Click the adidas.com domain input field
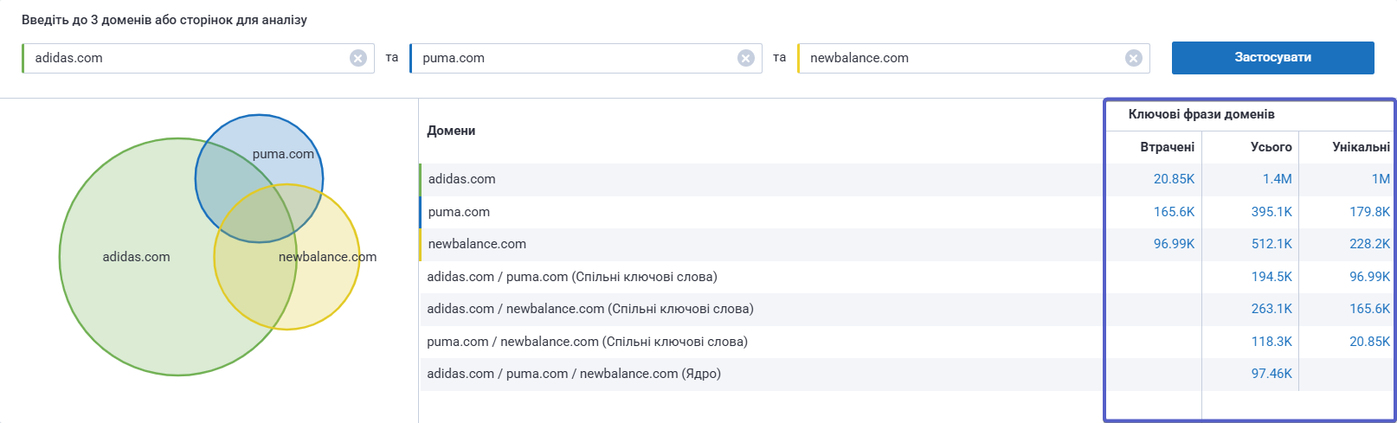The height and width of the screenshot is (423, 1397). coord(186,58)
